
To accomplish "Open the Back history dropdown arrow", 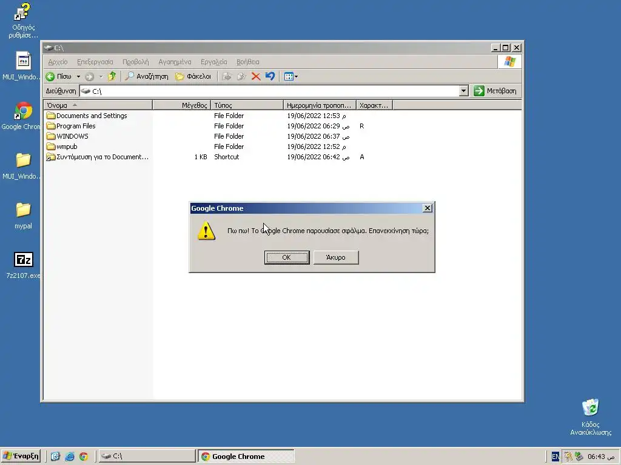I will (78, 76).
